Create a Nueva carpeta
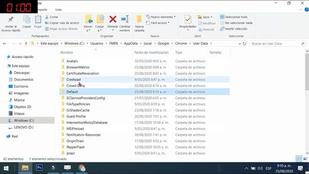Image resolution: width=309 pixels, height=174 pixels. click(x=139, y=23)
